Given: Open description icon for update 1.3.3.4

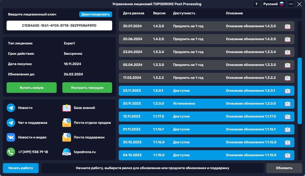Looking at the screenshot, I should pyautogui.click(x=287, y=52).
